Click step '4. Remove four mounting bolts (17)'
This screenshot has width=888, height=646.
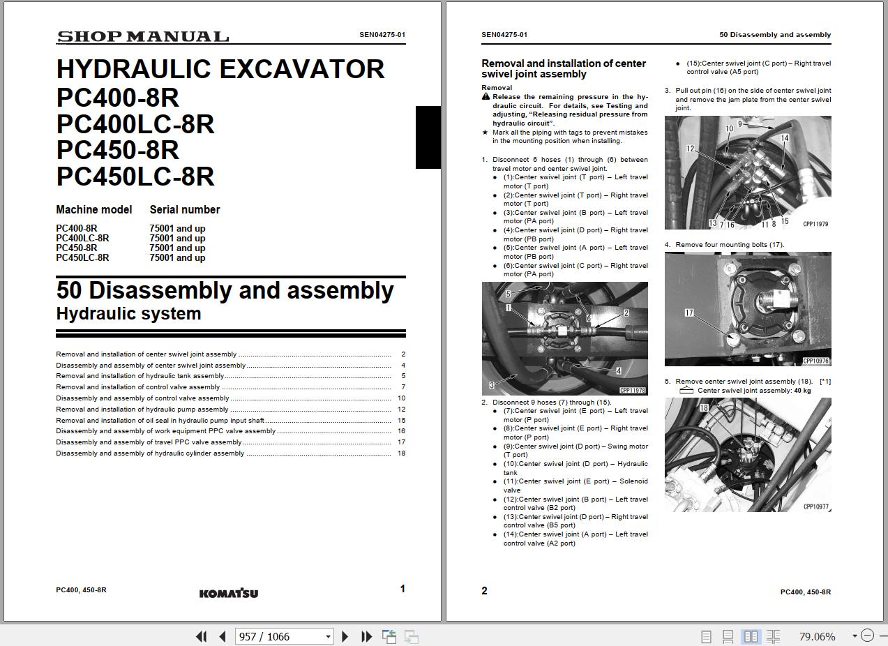[724, 245]
